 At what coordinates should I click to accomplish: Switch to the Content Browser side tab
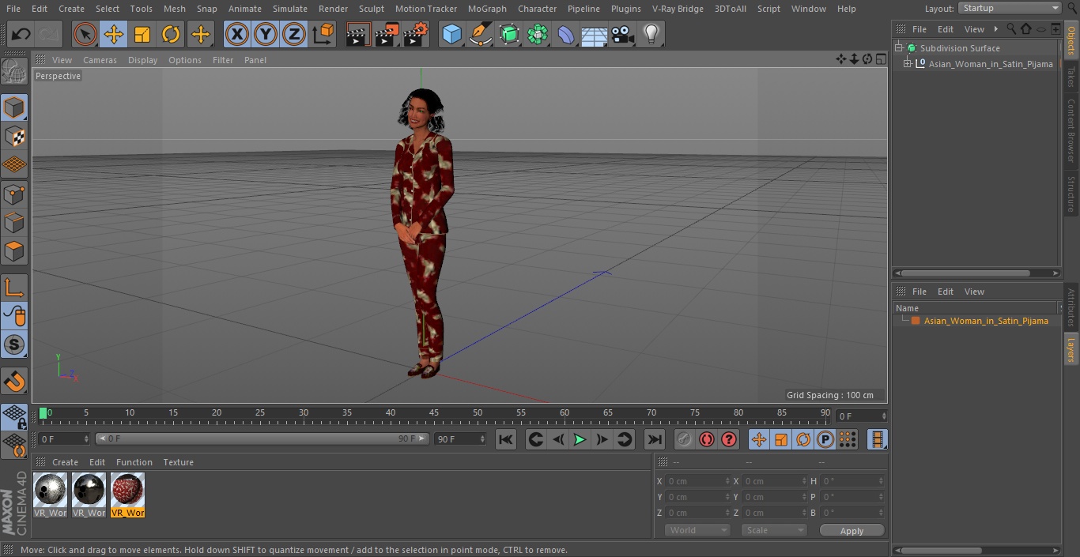(x=1071, y=130)
